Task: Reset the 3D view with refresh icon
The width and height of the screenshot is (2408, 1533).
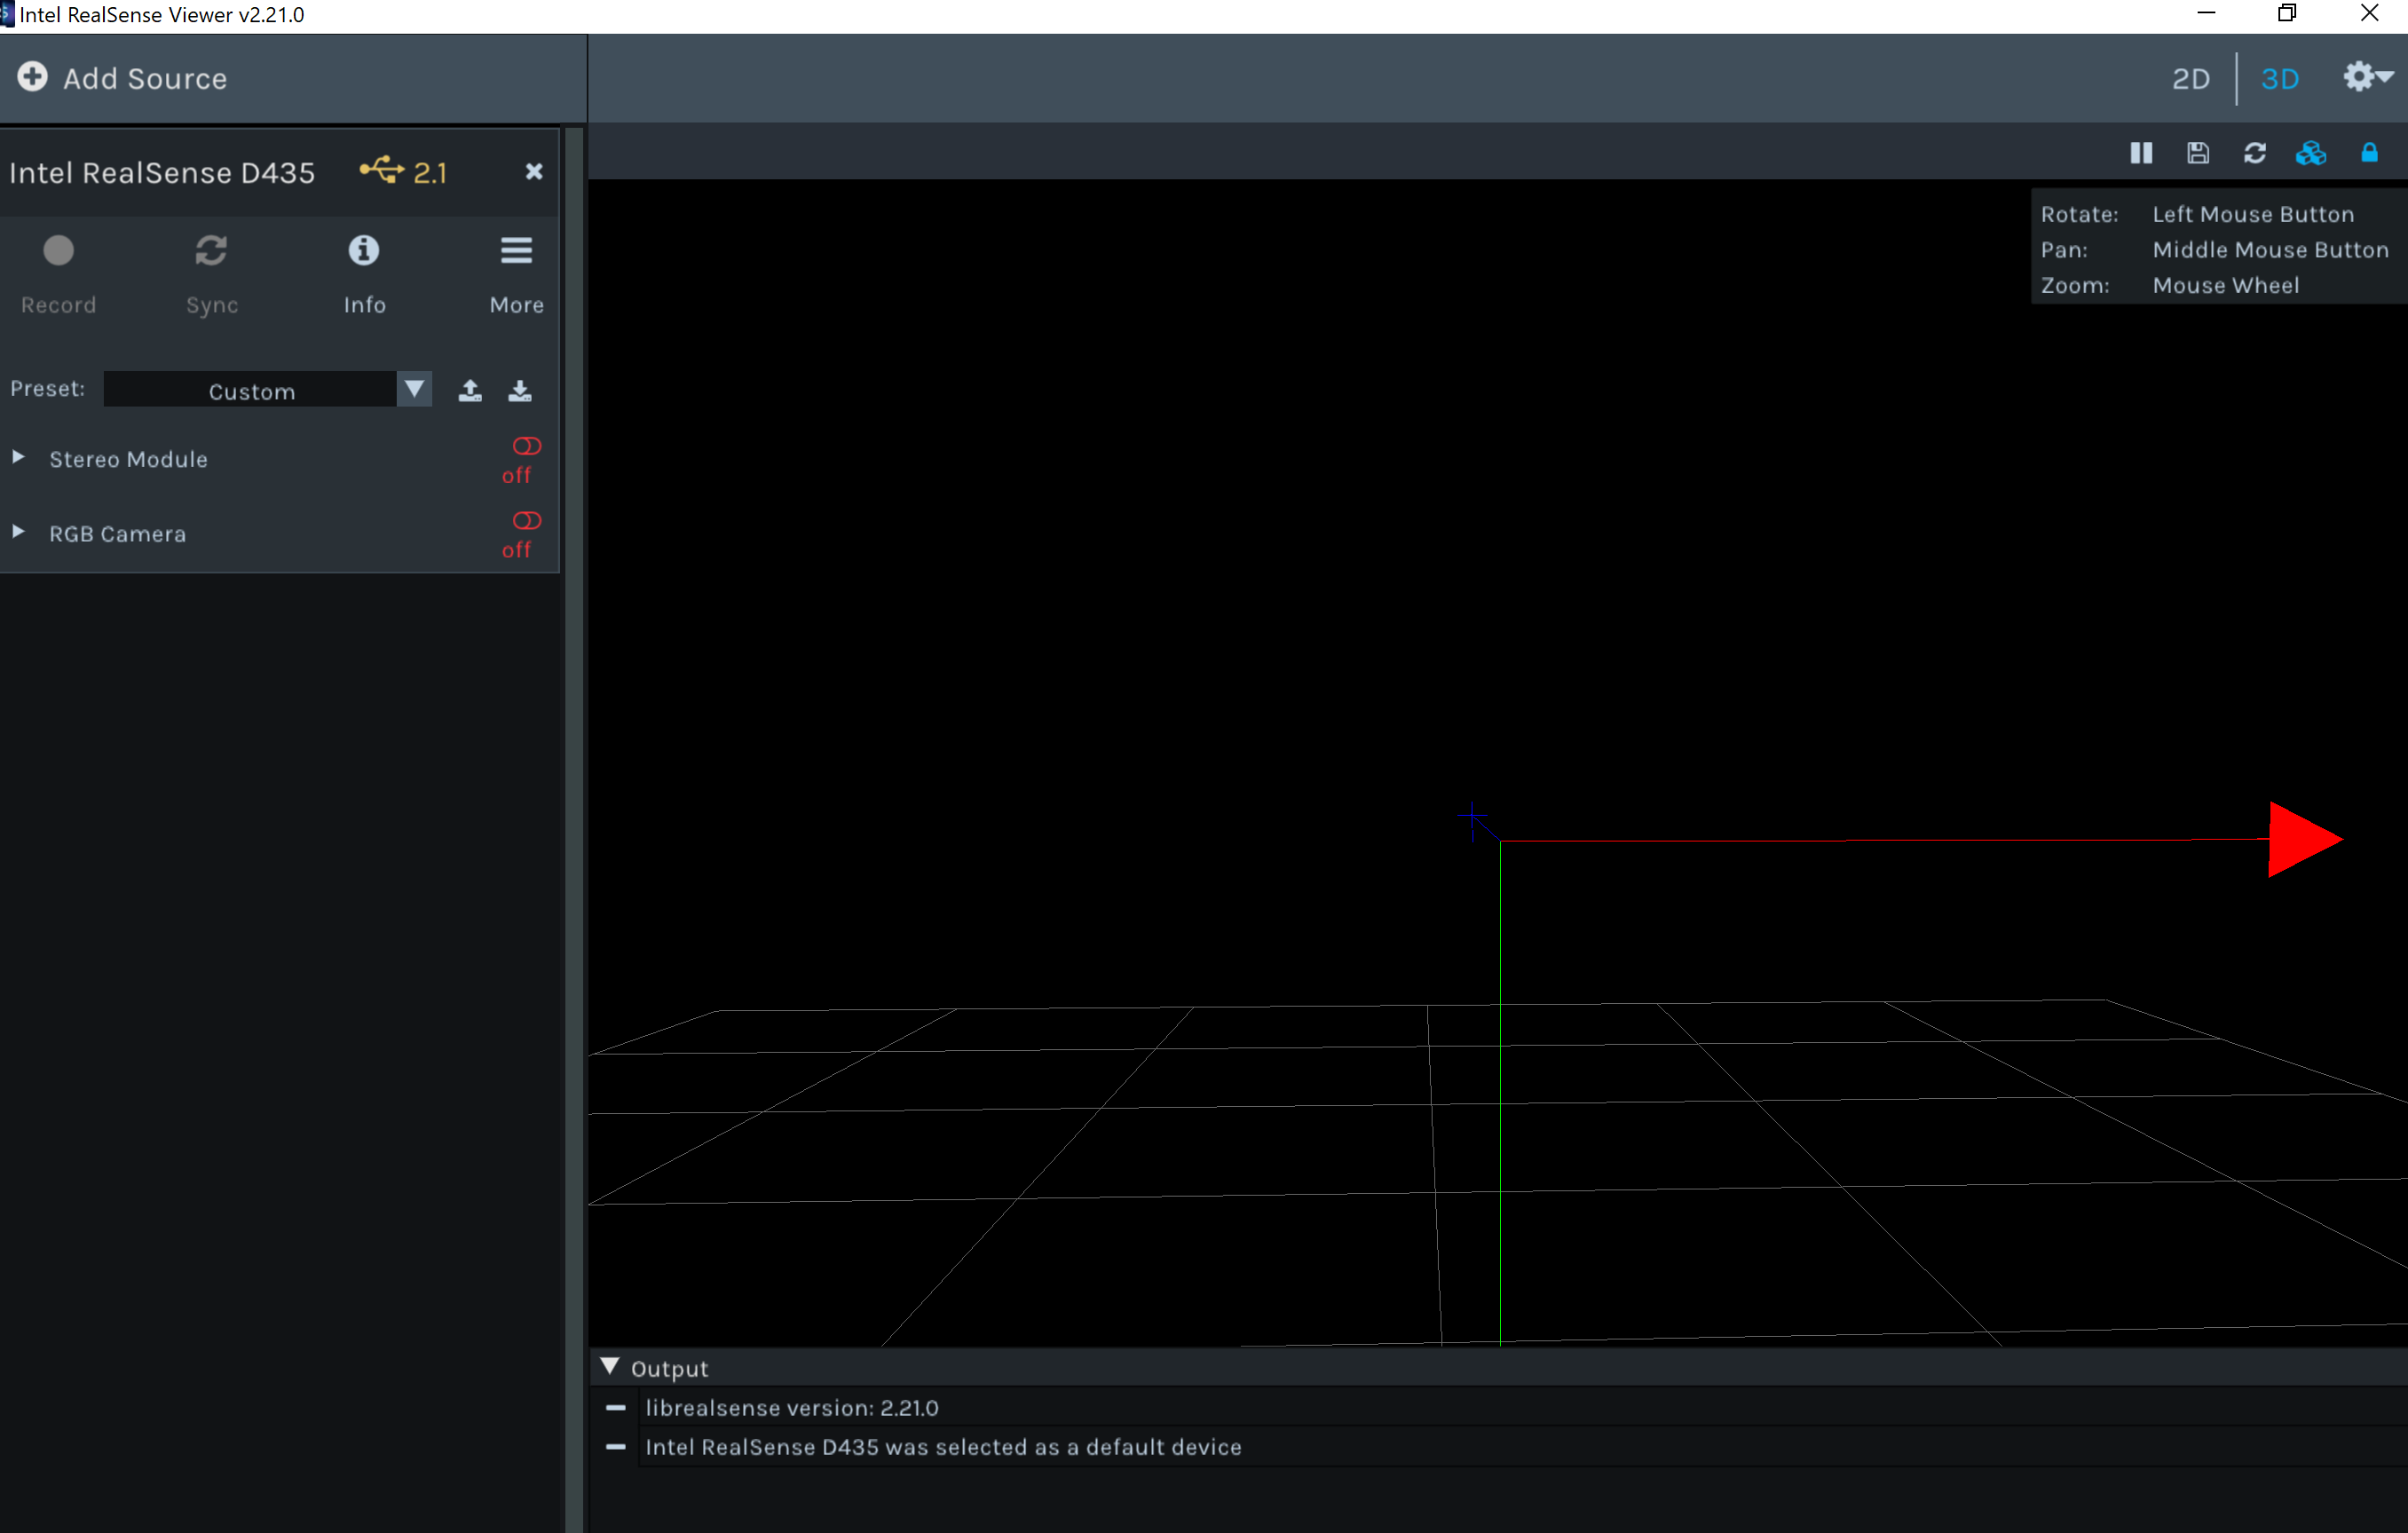Action: pyautogui.click(x=2255, y=152)
